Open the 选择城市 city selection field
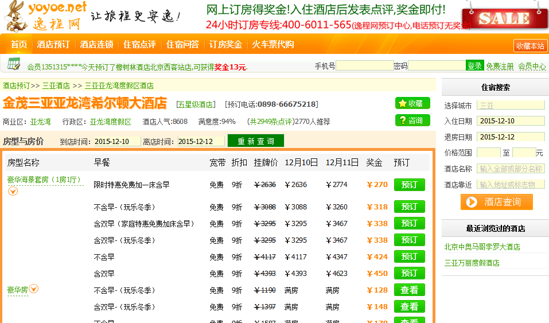This screenshot has height=323, width=549. [x=510, y=106]
